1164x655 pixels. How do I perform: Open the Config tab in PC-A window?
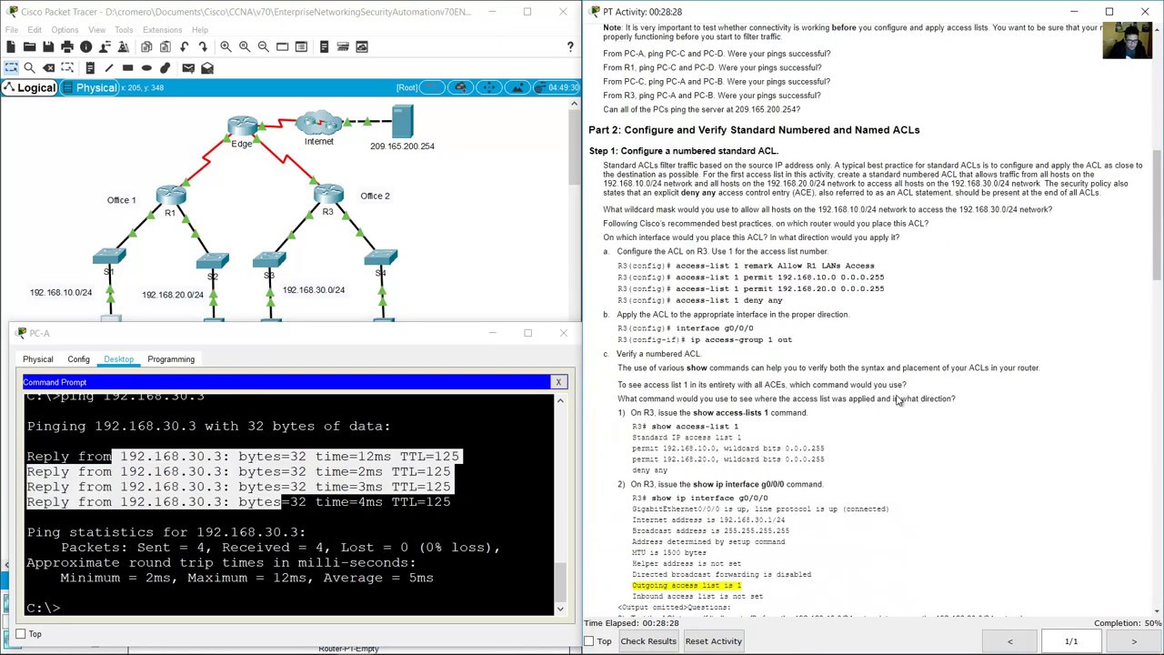[78, 359]
